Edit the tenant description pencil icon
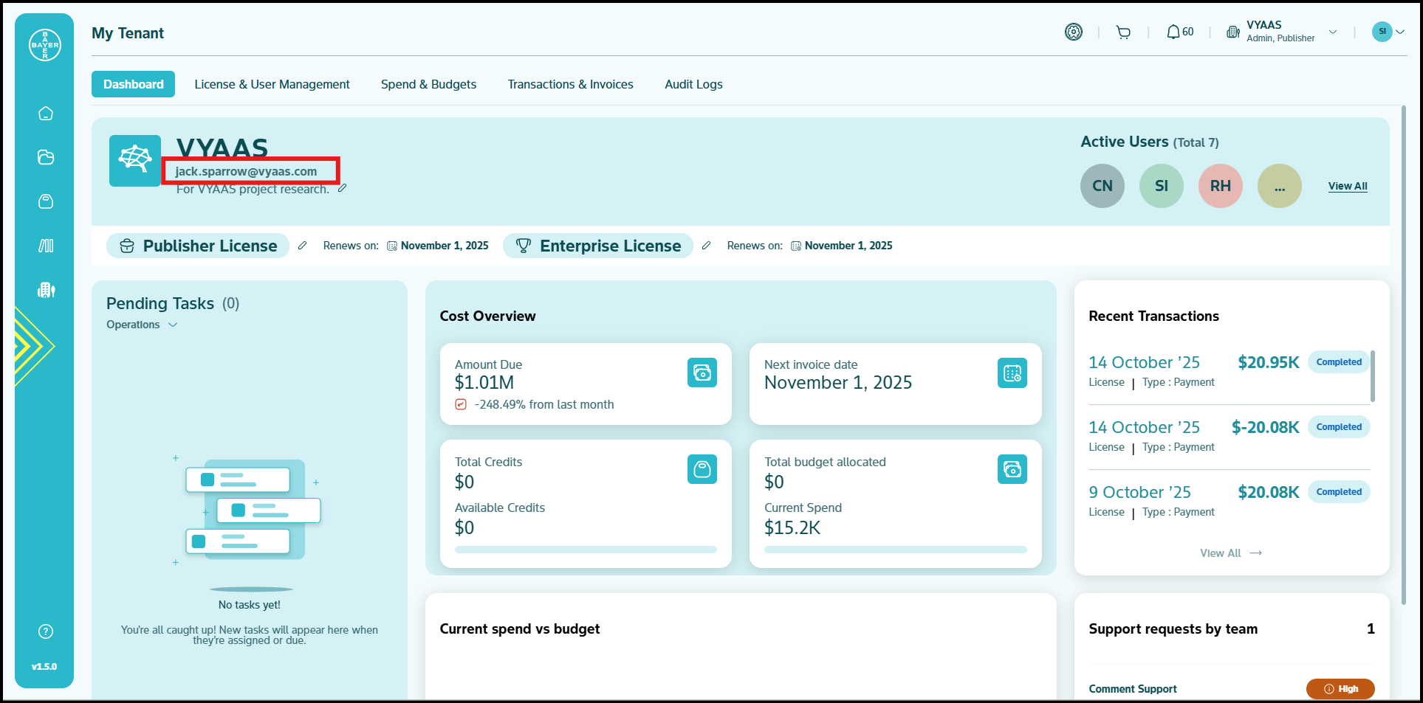 click(x=342, y=189)
